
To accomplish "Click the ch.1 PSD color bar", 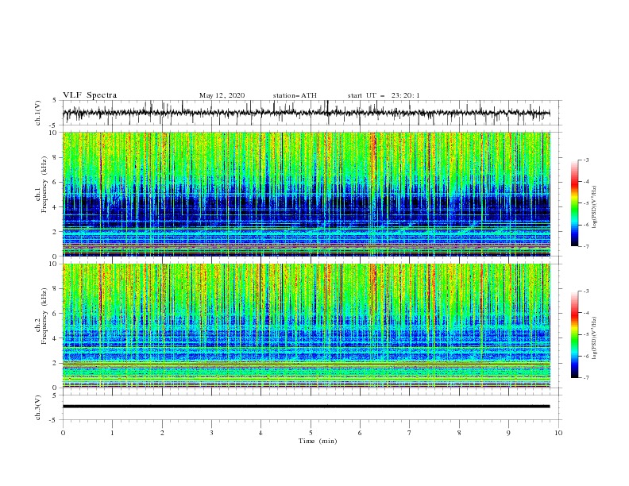I will [574, 203].
